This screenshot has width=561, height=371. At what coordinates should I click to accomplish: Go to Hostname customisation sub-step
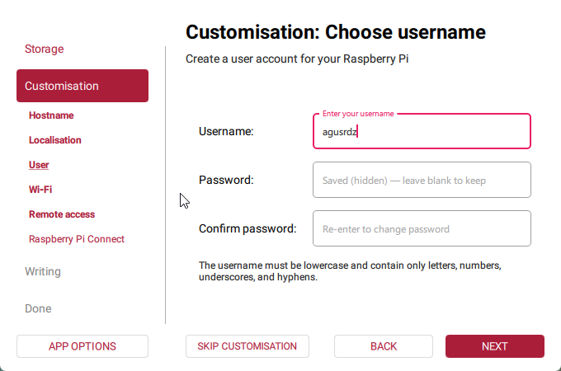pyautogui.click(x=51, y=115)
